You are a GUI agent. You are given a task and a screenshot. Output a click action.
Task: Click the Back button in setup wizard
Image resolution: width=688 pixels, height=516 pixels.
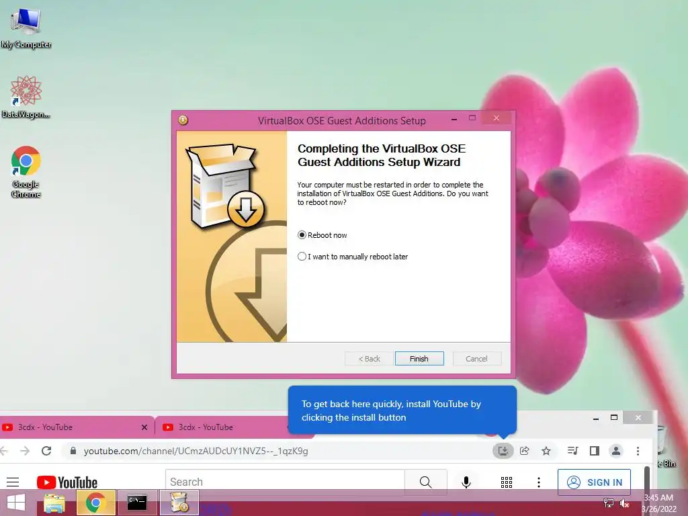[x=369, y=359]
